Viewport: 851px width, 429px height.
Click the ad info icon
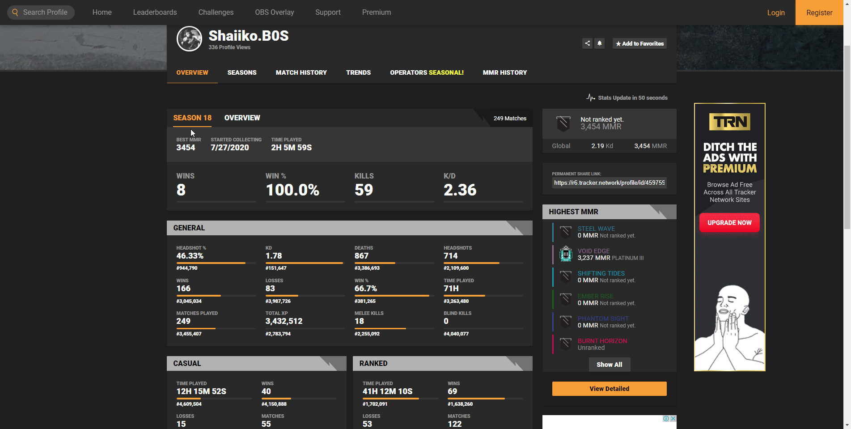[666, 419]
